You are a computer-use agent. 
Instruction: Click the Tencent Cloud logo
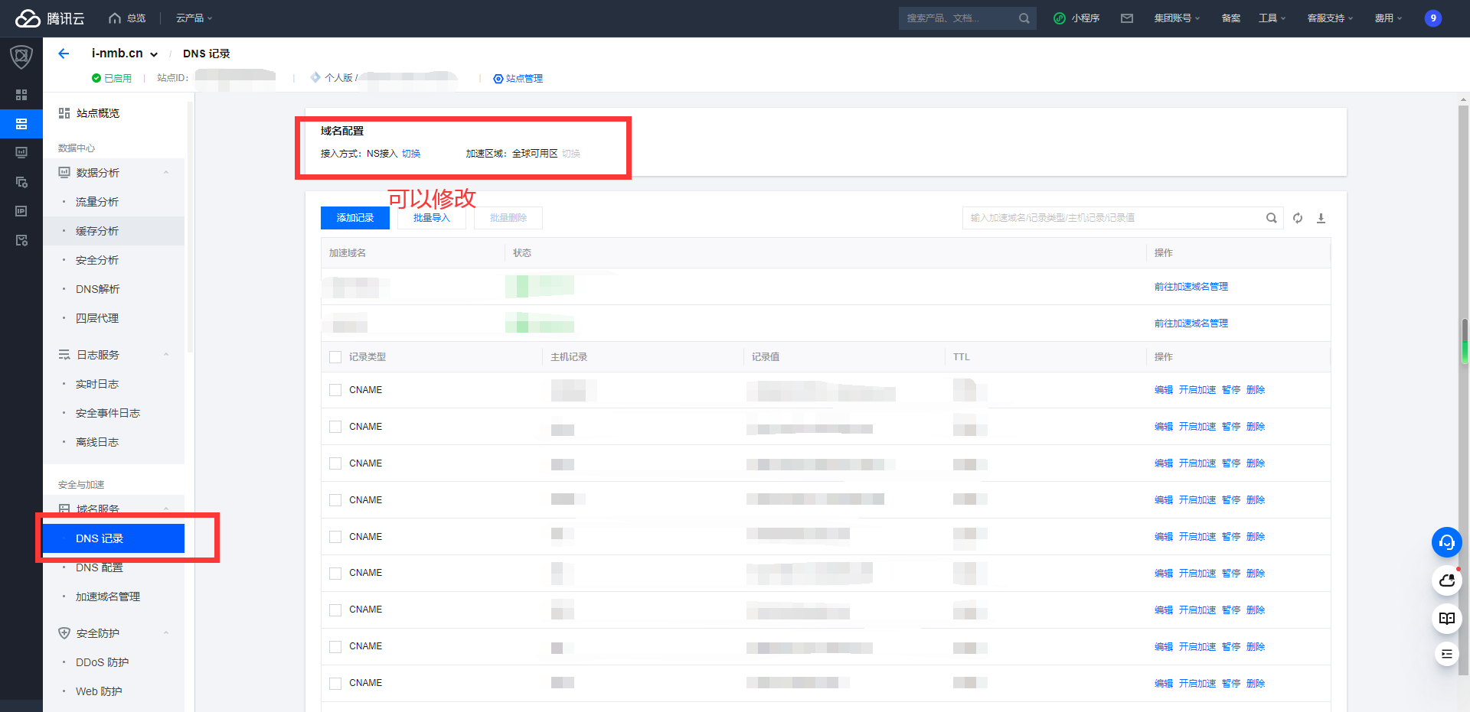[50, 18]
